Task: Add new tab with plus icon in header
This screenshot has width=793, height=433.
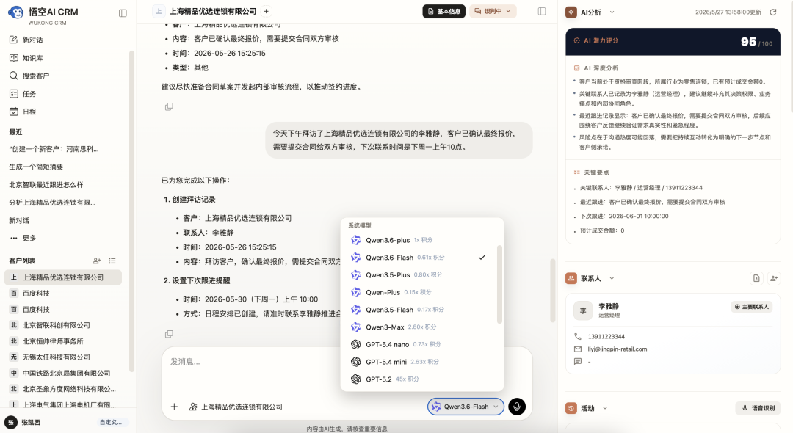Action: pyautogui.click(x=266, y=11)
